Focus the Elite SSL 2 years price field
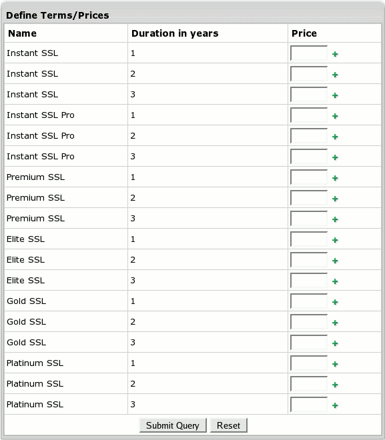Viewport: 385px width, 440px height. tap(309, 259)
